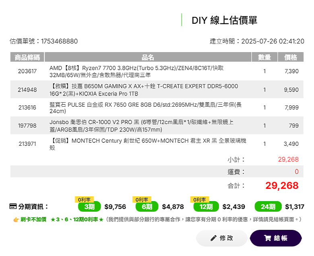Click the 估價單號 1753468880 text
Screen dimensions: 314x256
coord(43,41)
